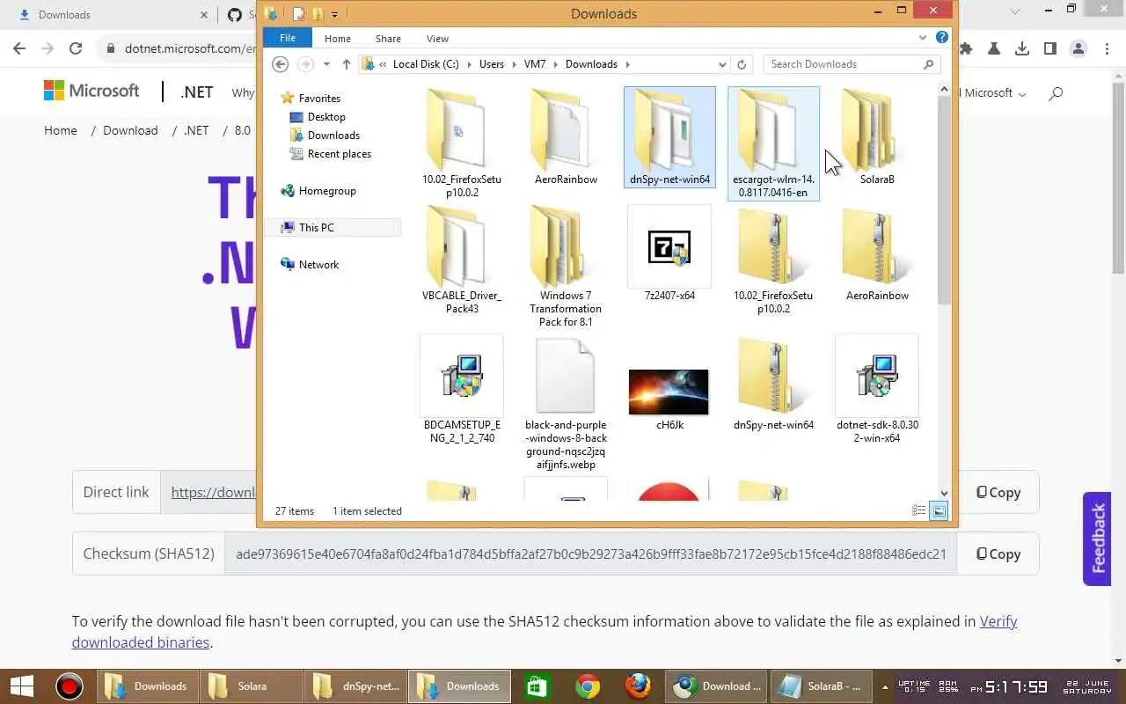This screenshot has height=704, width=1126.
Task: Go to Home breadcrumb on Microsoft page
Action: [x=61, y=130]
